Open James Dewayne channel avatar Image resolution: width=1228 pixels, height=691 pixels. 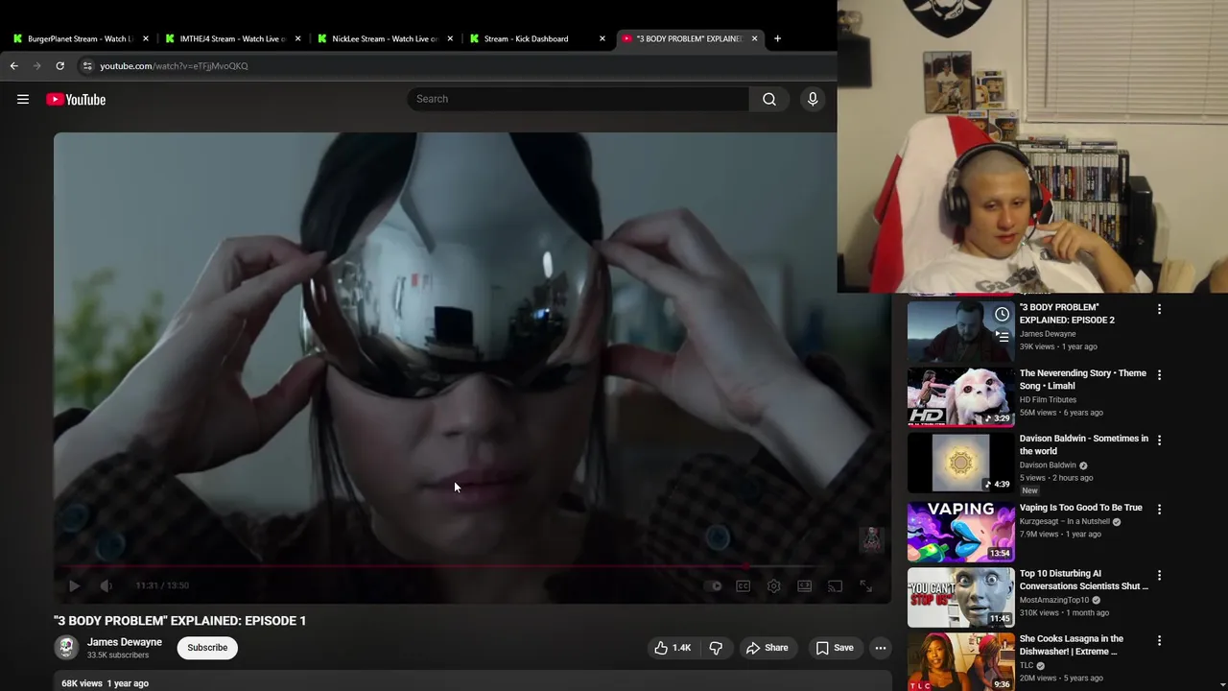(66, 648)
